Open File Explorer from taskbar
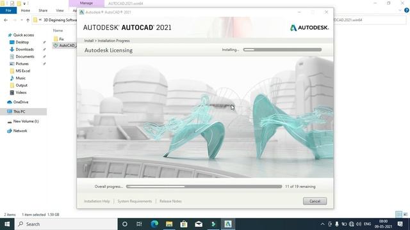 click(x=169, y=224)
